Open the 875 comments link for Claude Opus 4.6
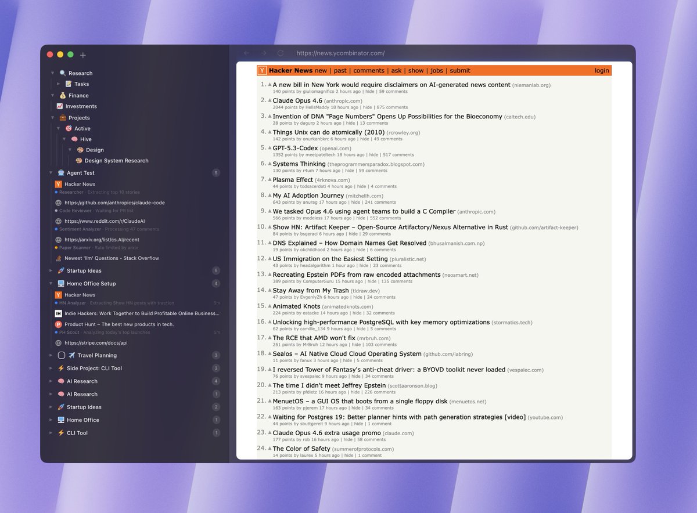Screen dimensions: 697x513 pos(392,107)
